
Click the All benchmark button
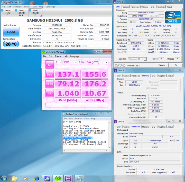50,65
